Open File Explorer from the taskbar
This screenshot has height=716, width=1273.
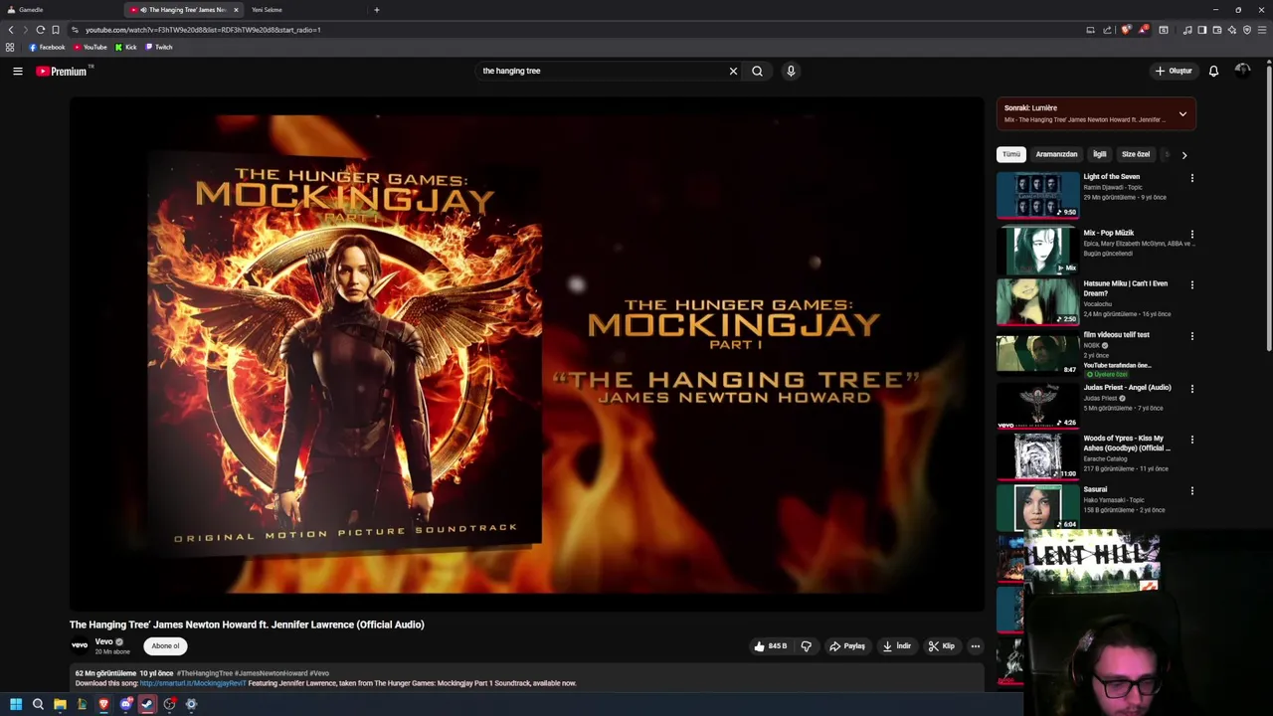click(60, 704)
